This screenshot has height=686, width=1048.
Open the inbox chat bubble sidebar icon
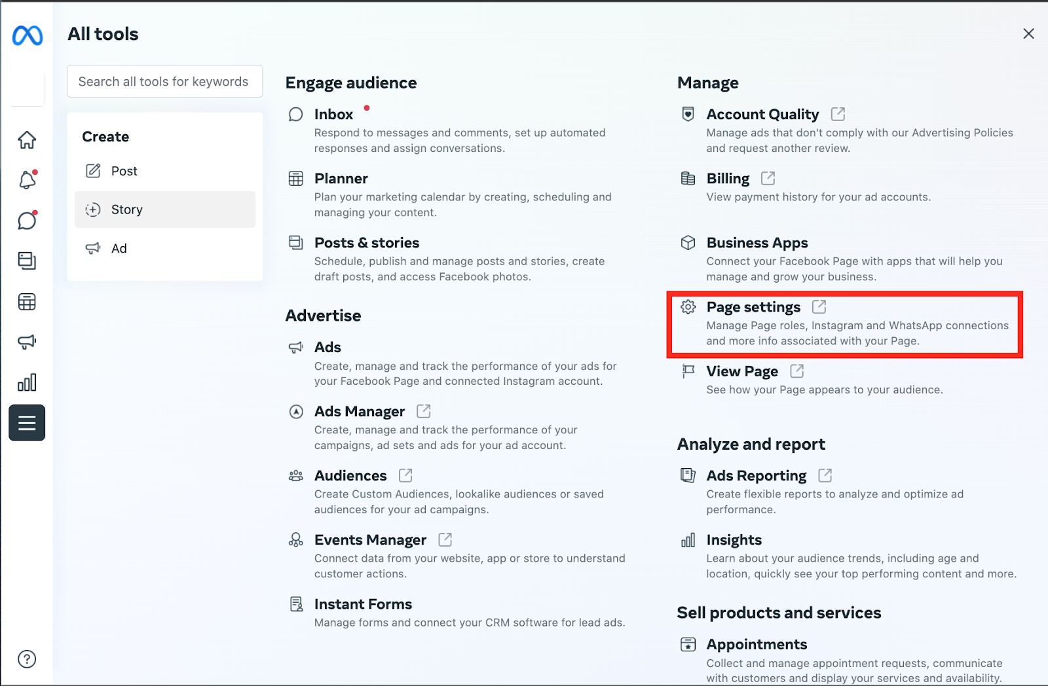(27, 221)
